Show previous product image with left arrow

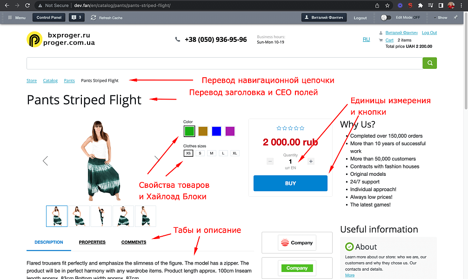46,161
